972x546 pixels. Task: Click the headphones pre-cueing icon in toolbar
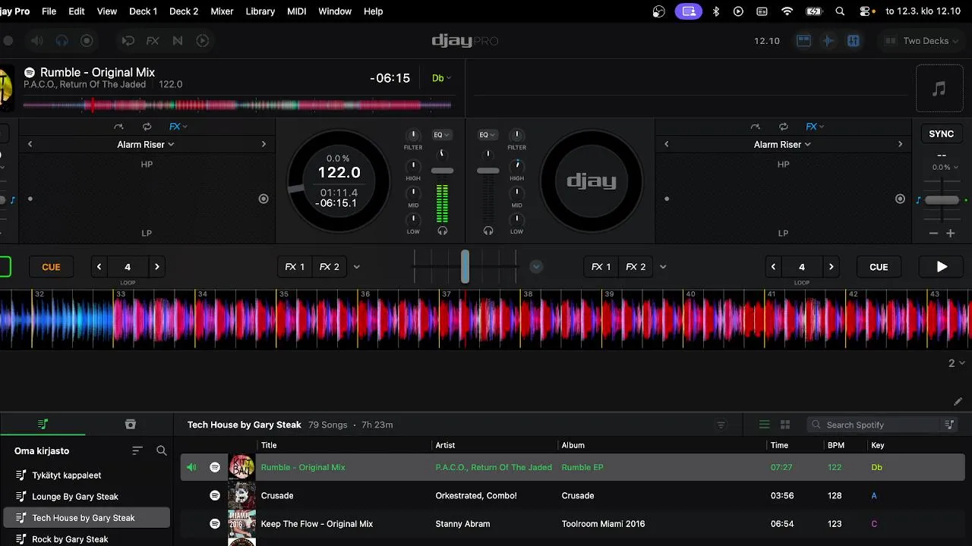[x=62, y=41]
